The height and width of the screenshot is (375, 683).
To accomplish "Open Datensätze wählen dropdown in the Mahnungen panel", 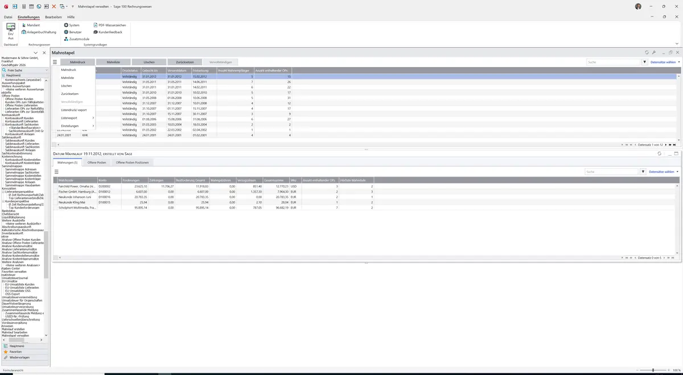I will (664, 172).
